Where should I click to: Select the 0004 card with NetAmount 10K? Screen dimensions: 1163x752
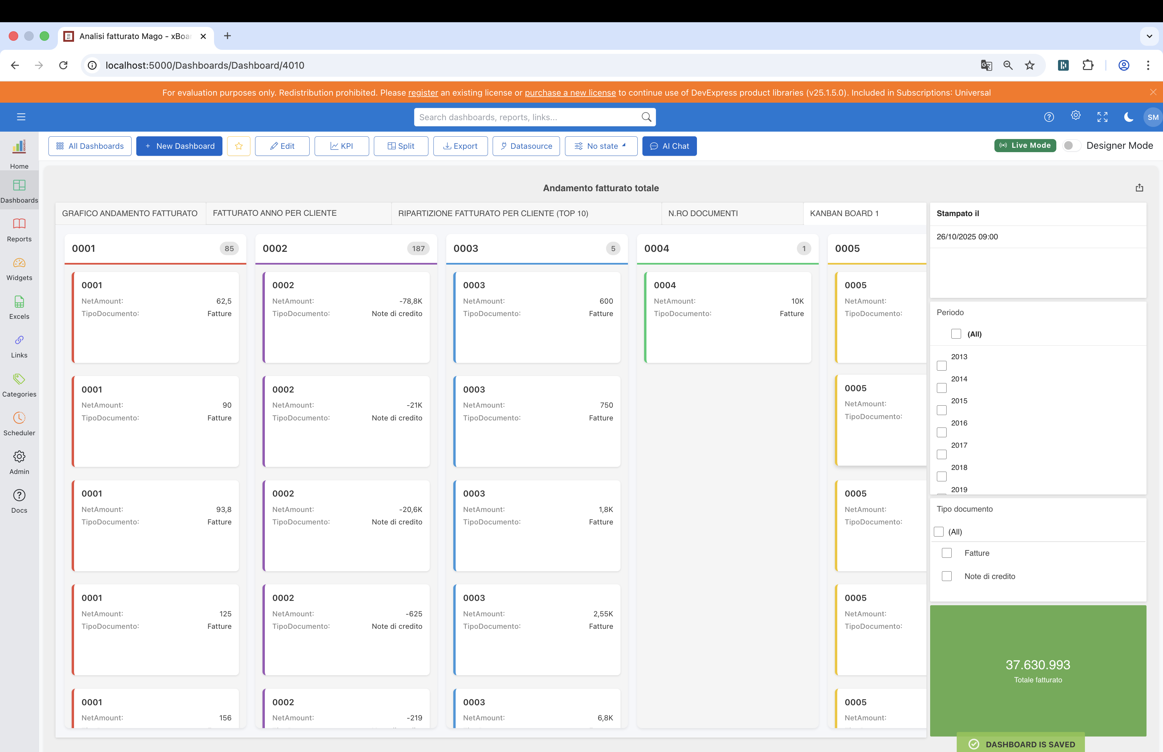coord(728,317)
